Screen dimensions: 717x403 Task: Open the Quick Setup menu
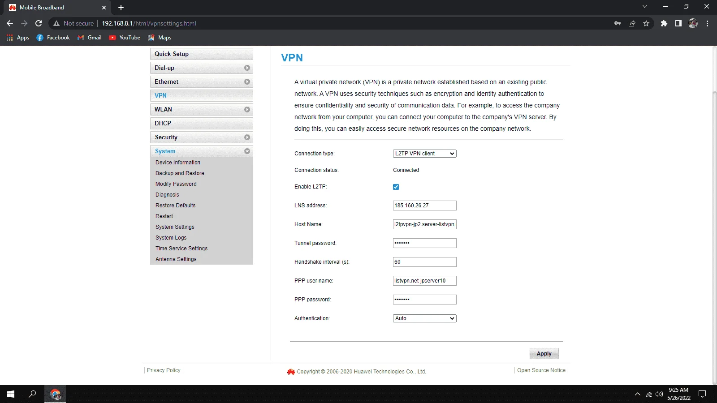click(202, 54)
